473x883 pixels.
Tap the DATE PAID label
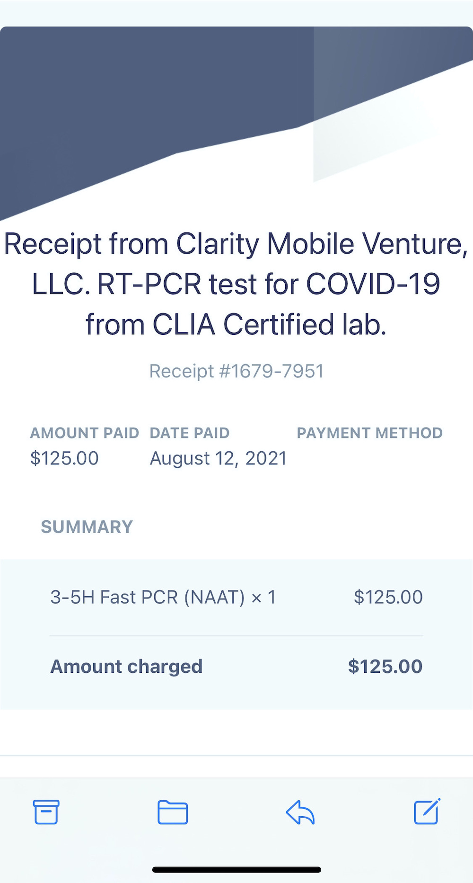pyautogui.click(x=190, y=433)
